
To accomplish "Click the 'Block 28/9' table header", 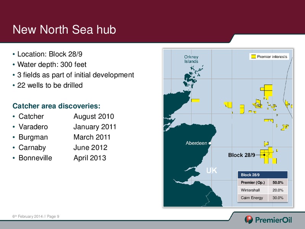I will pyautogui.click(x=263, y=175).
